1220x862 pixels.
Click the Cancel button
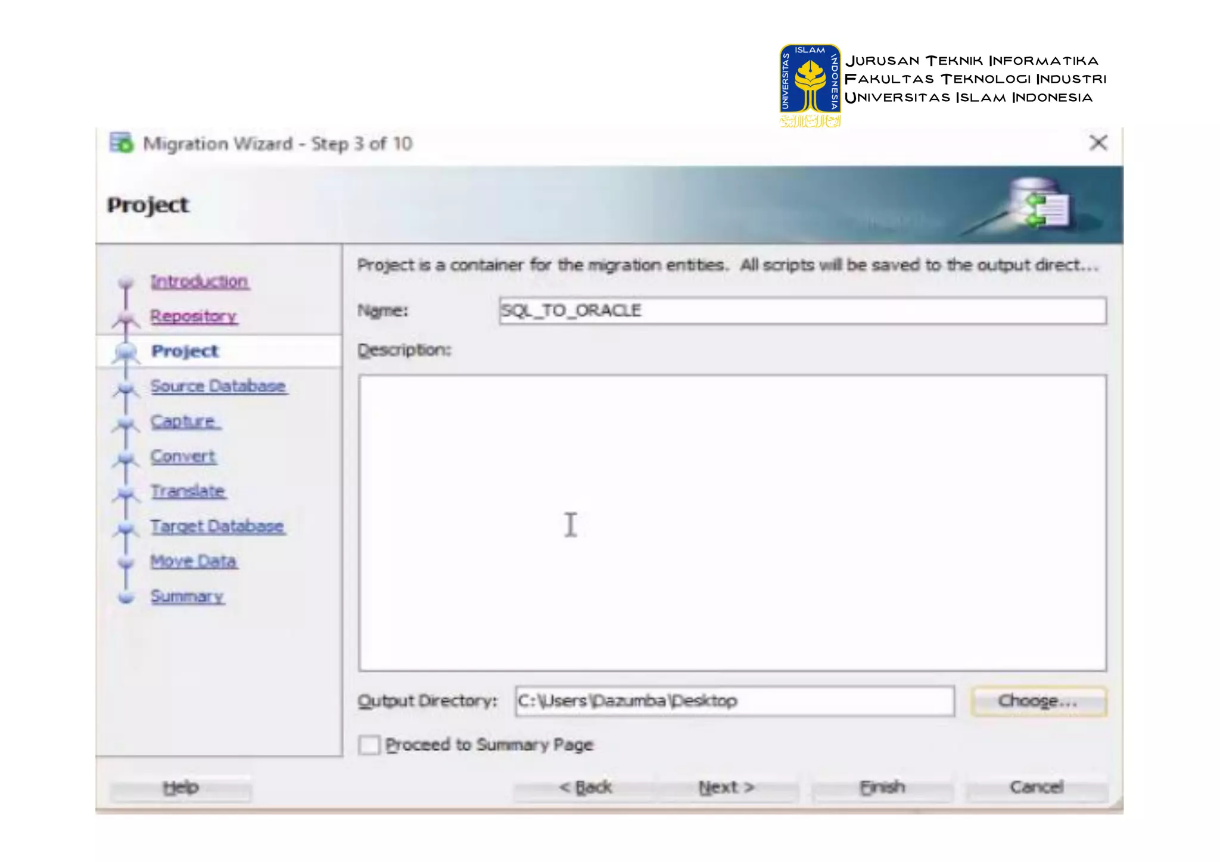tap(1037, 788)
